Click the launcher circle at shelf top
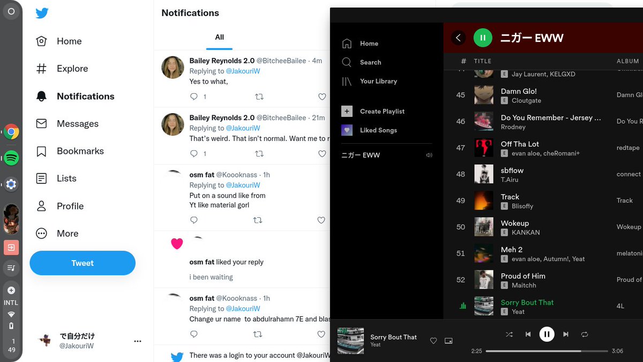The image size is (643, 362). (11, 11)
